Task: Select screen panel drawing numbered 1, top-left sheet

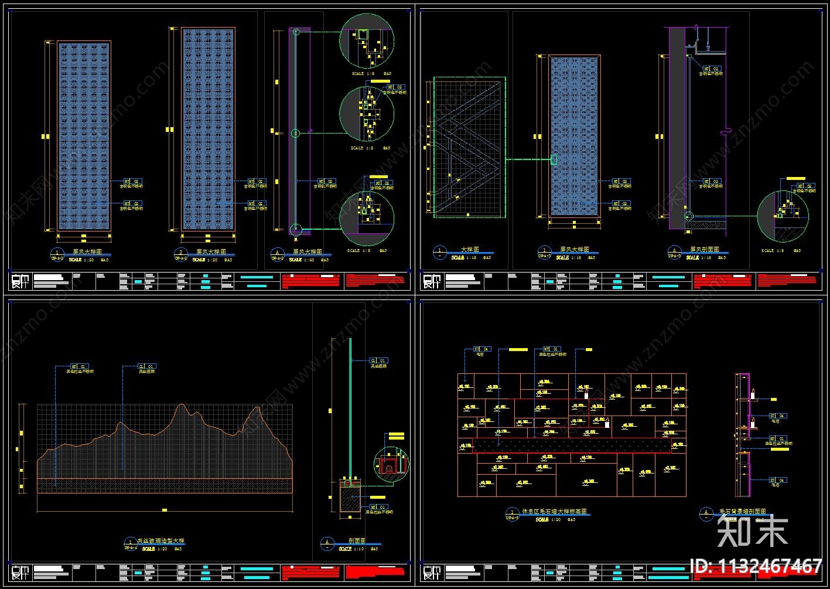Action: click(84, 136)
